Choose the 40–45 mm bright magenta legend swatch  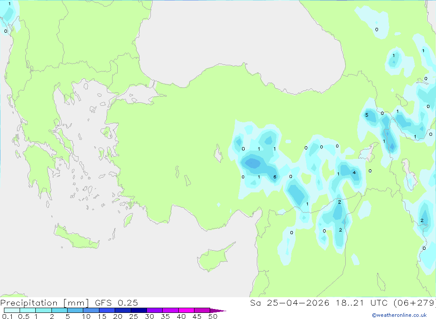[x=186, y=310]
